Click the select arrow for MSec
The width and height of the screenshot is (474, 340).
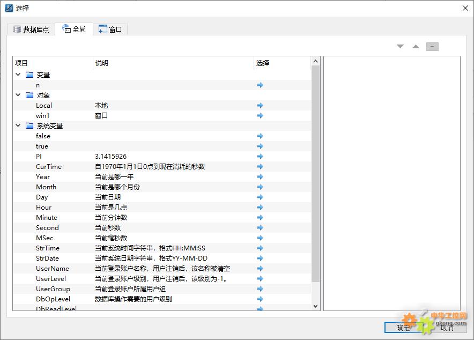coord(260,238)
